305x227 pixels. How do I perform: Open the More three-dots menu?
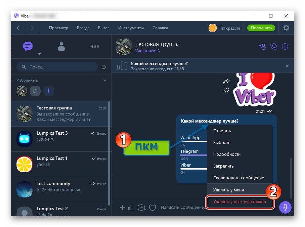click(x=95, y=46)
